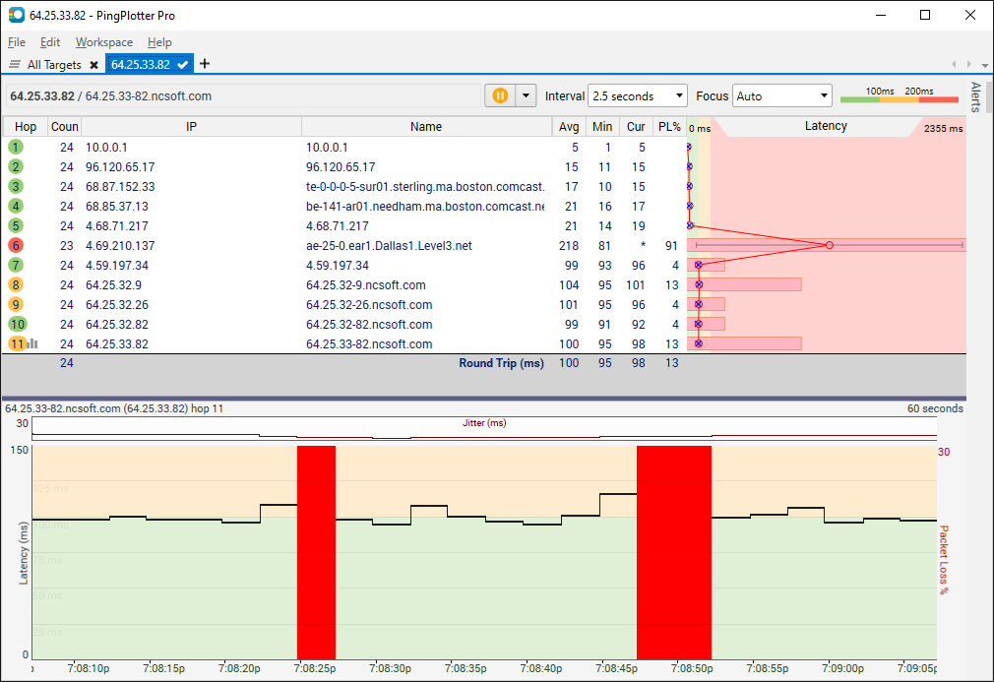Click IP 96.120.65.17 in hop 2 row
This screenshot has width=994, height=682.
point(120,167)
